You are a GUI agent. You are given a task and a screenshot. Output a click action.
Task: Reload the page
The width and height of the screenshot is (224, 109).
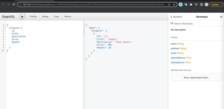pos(14,4)
